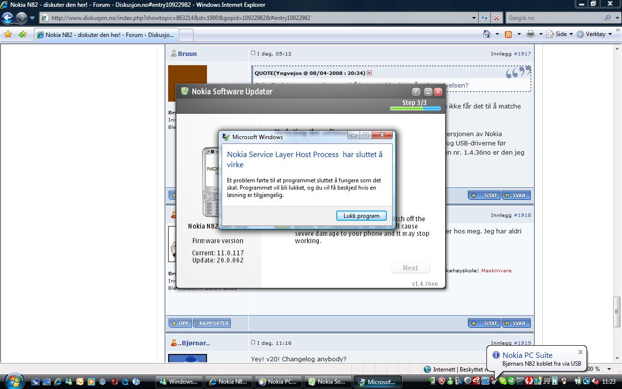Open Nokia Software Updater help icon

pos(416,91)
